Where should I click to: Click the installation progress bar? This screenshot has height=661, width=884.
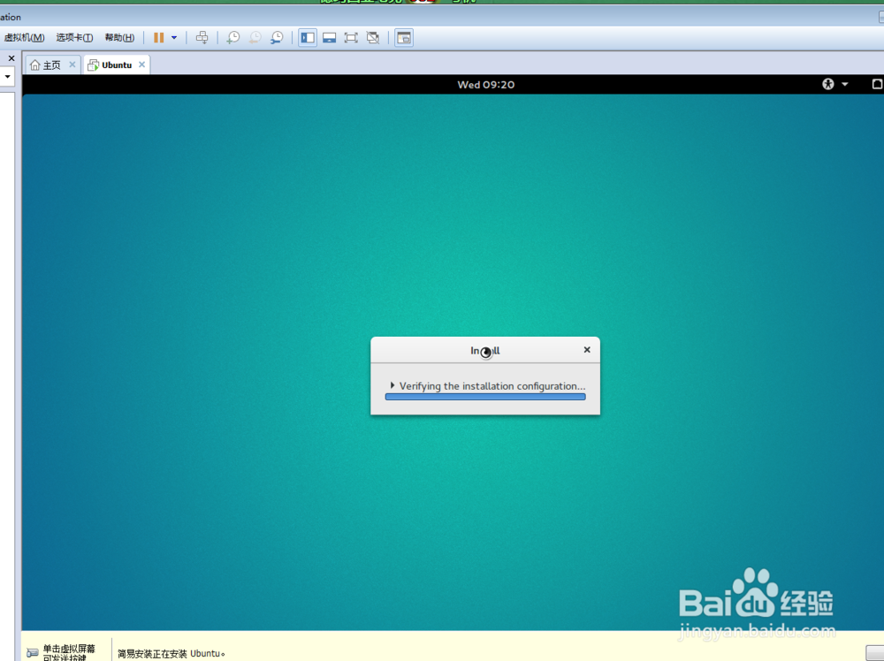click(x=485, y=396)
